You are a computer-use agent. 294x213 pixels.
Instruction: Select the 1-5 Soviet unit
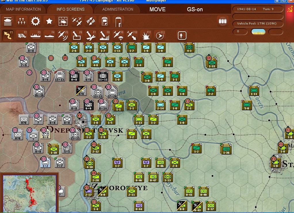[x=110, y=119]
